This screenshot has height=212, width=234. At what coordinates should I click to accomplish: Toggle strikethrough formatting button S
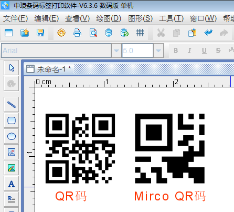[218, 51]
